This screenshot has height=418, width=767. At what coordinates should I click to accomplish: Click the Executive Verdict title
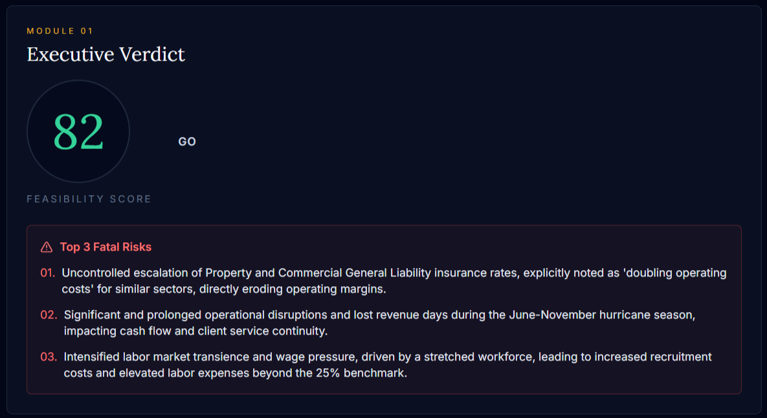(106, 54)
